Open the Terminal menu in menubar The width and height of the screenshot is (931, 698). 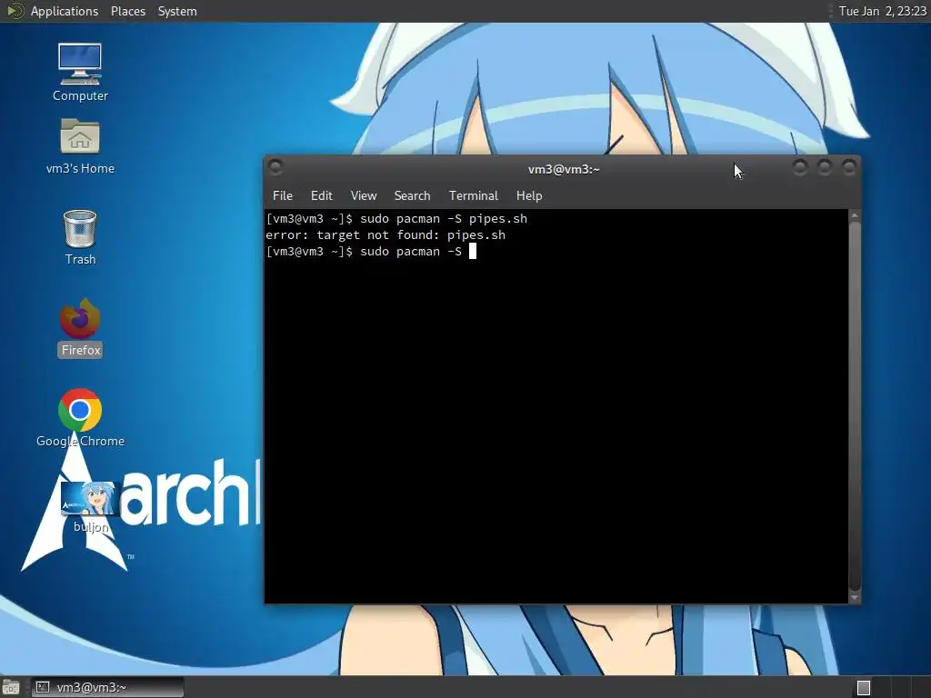tap(473, 196)
